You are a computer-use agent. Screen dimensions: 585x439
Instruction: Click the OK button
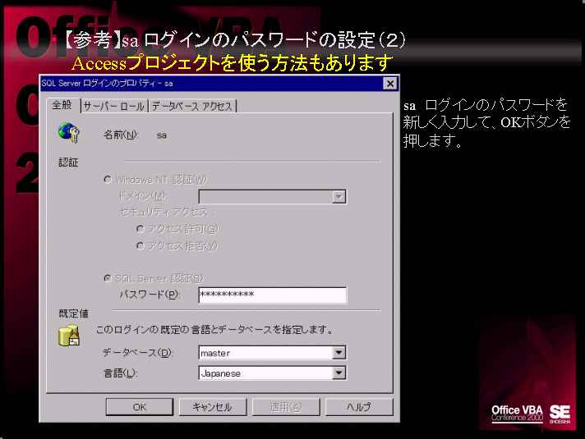point(140,407)
